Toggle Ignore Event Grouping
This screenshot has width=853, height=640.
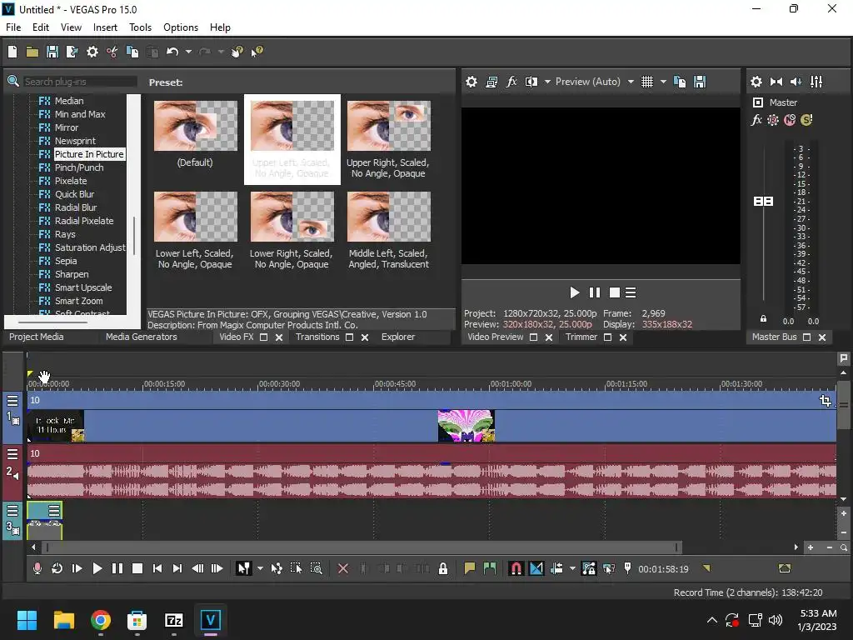click(x=608, y=568)
